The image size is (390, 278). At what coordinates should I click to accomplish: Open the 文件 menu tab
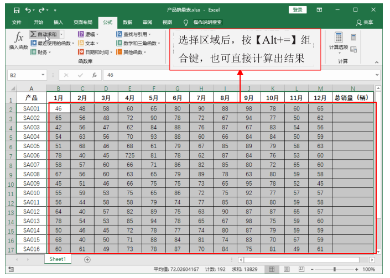coord(17,22)
